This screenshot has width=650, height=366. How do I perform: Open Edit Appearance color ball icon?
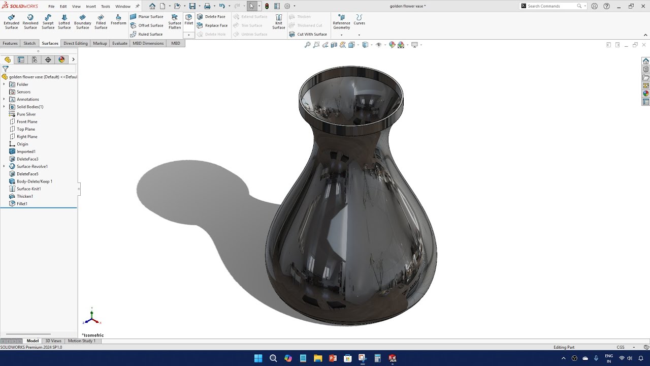(x=392, y=45)
